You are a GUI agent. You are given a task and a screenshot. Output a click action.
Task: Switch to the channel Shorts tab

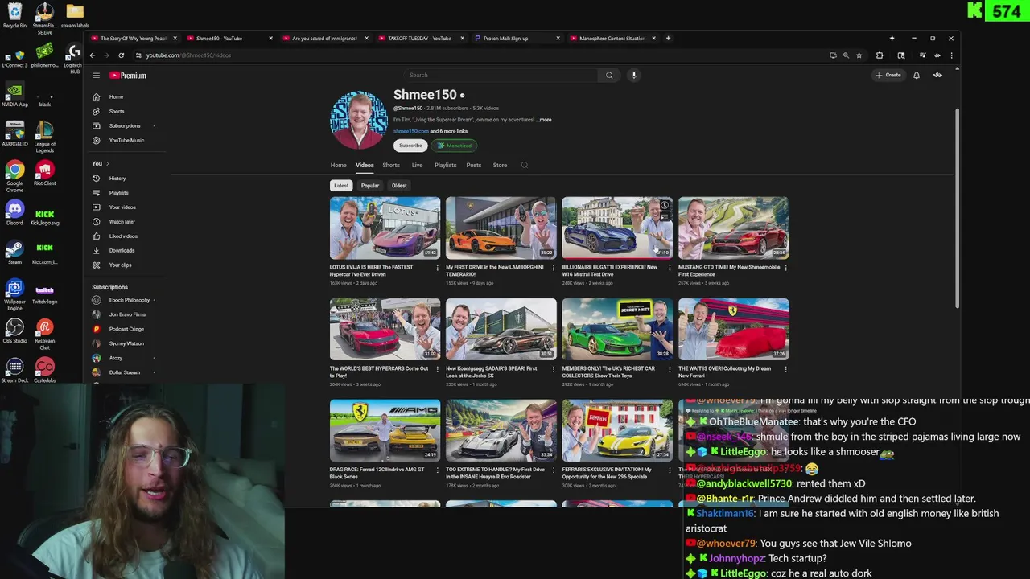[391, 165]
